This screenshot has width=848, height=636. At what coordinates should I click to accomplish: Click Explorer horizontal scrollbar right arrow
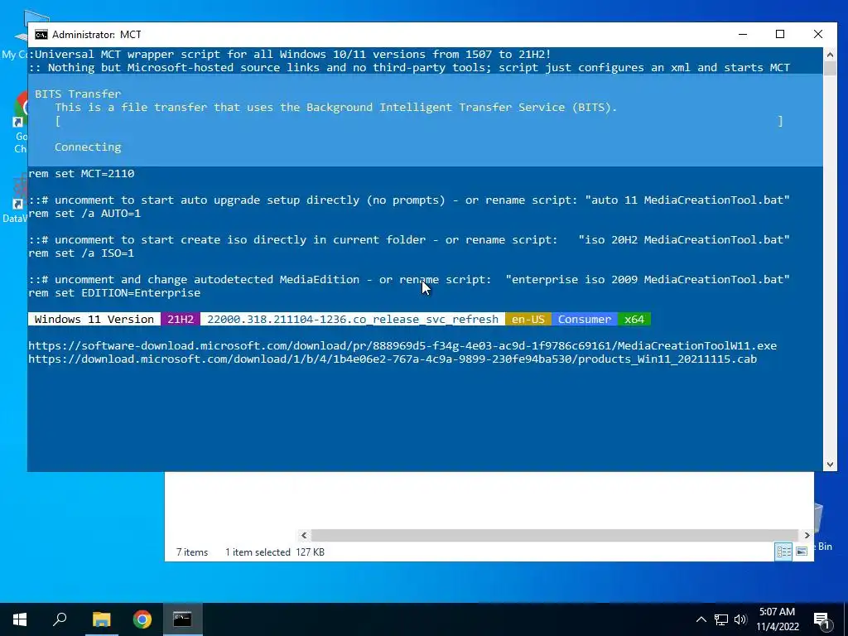(x=807, y=536)
